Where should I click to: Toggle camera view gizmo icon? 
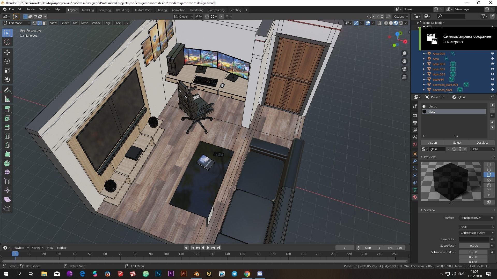point(404,69)
